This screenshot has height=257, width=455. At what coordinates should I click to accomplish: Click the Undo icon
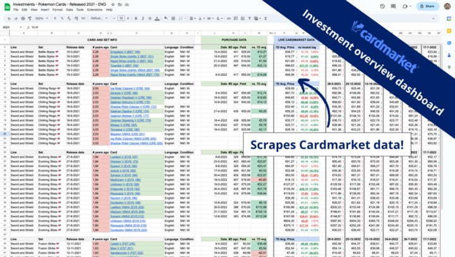(x=9, y=18)
